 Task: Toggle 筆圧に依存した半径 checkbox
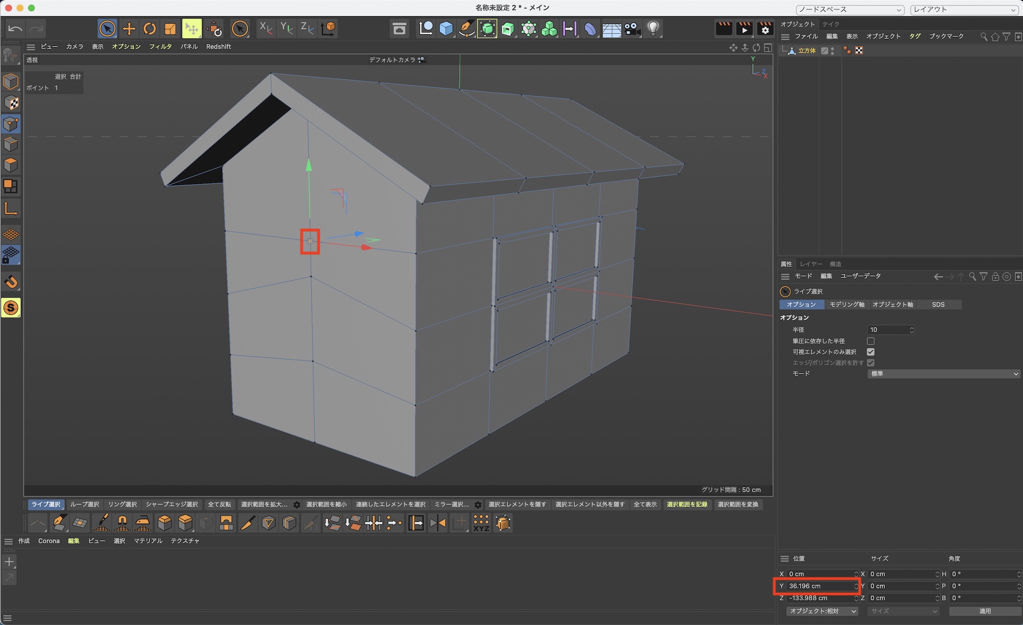click(x=871, y=341)
